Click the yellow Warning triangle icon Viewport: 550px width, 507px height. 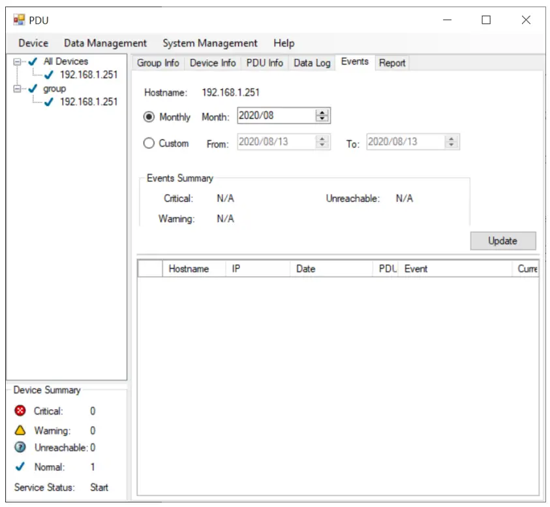(20, 431)
